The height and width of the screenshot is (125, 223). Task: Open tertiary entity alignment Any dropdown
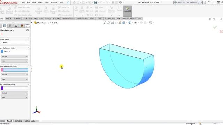click(15, 97)
